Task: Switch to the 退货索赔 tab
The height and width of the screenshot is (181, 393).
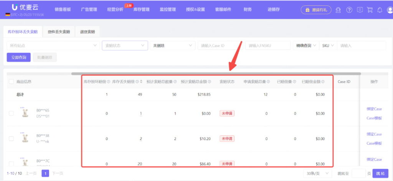Action: pyautogui.click(x=88, y=32)
